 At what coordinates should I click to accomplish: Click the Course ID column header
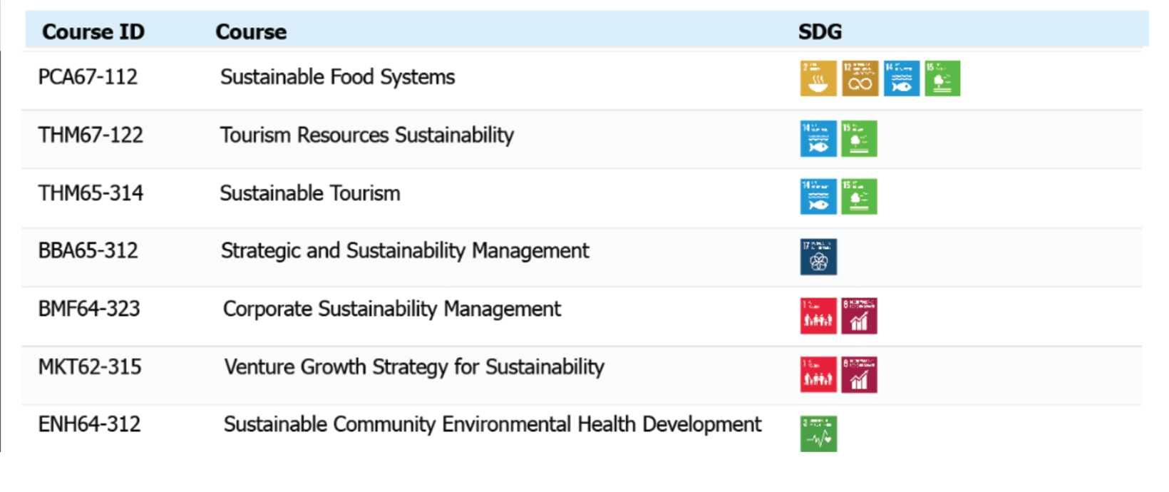93,32
